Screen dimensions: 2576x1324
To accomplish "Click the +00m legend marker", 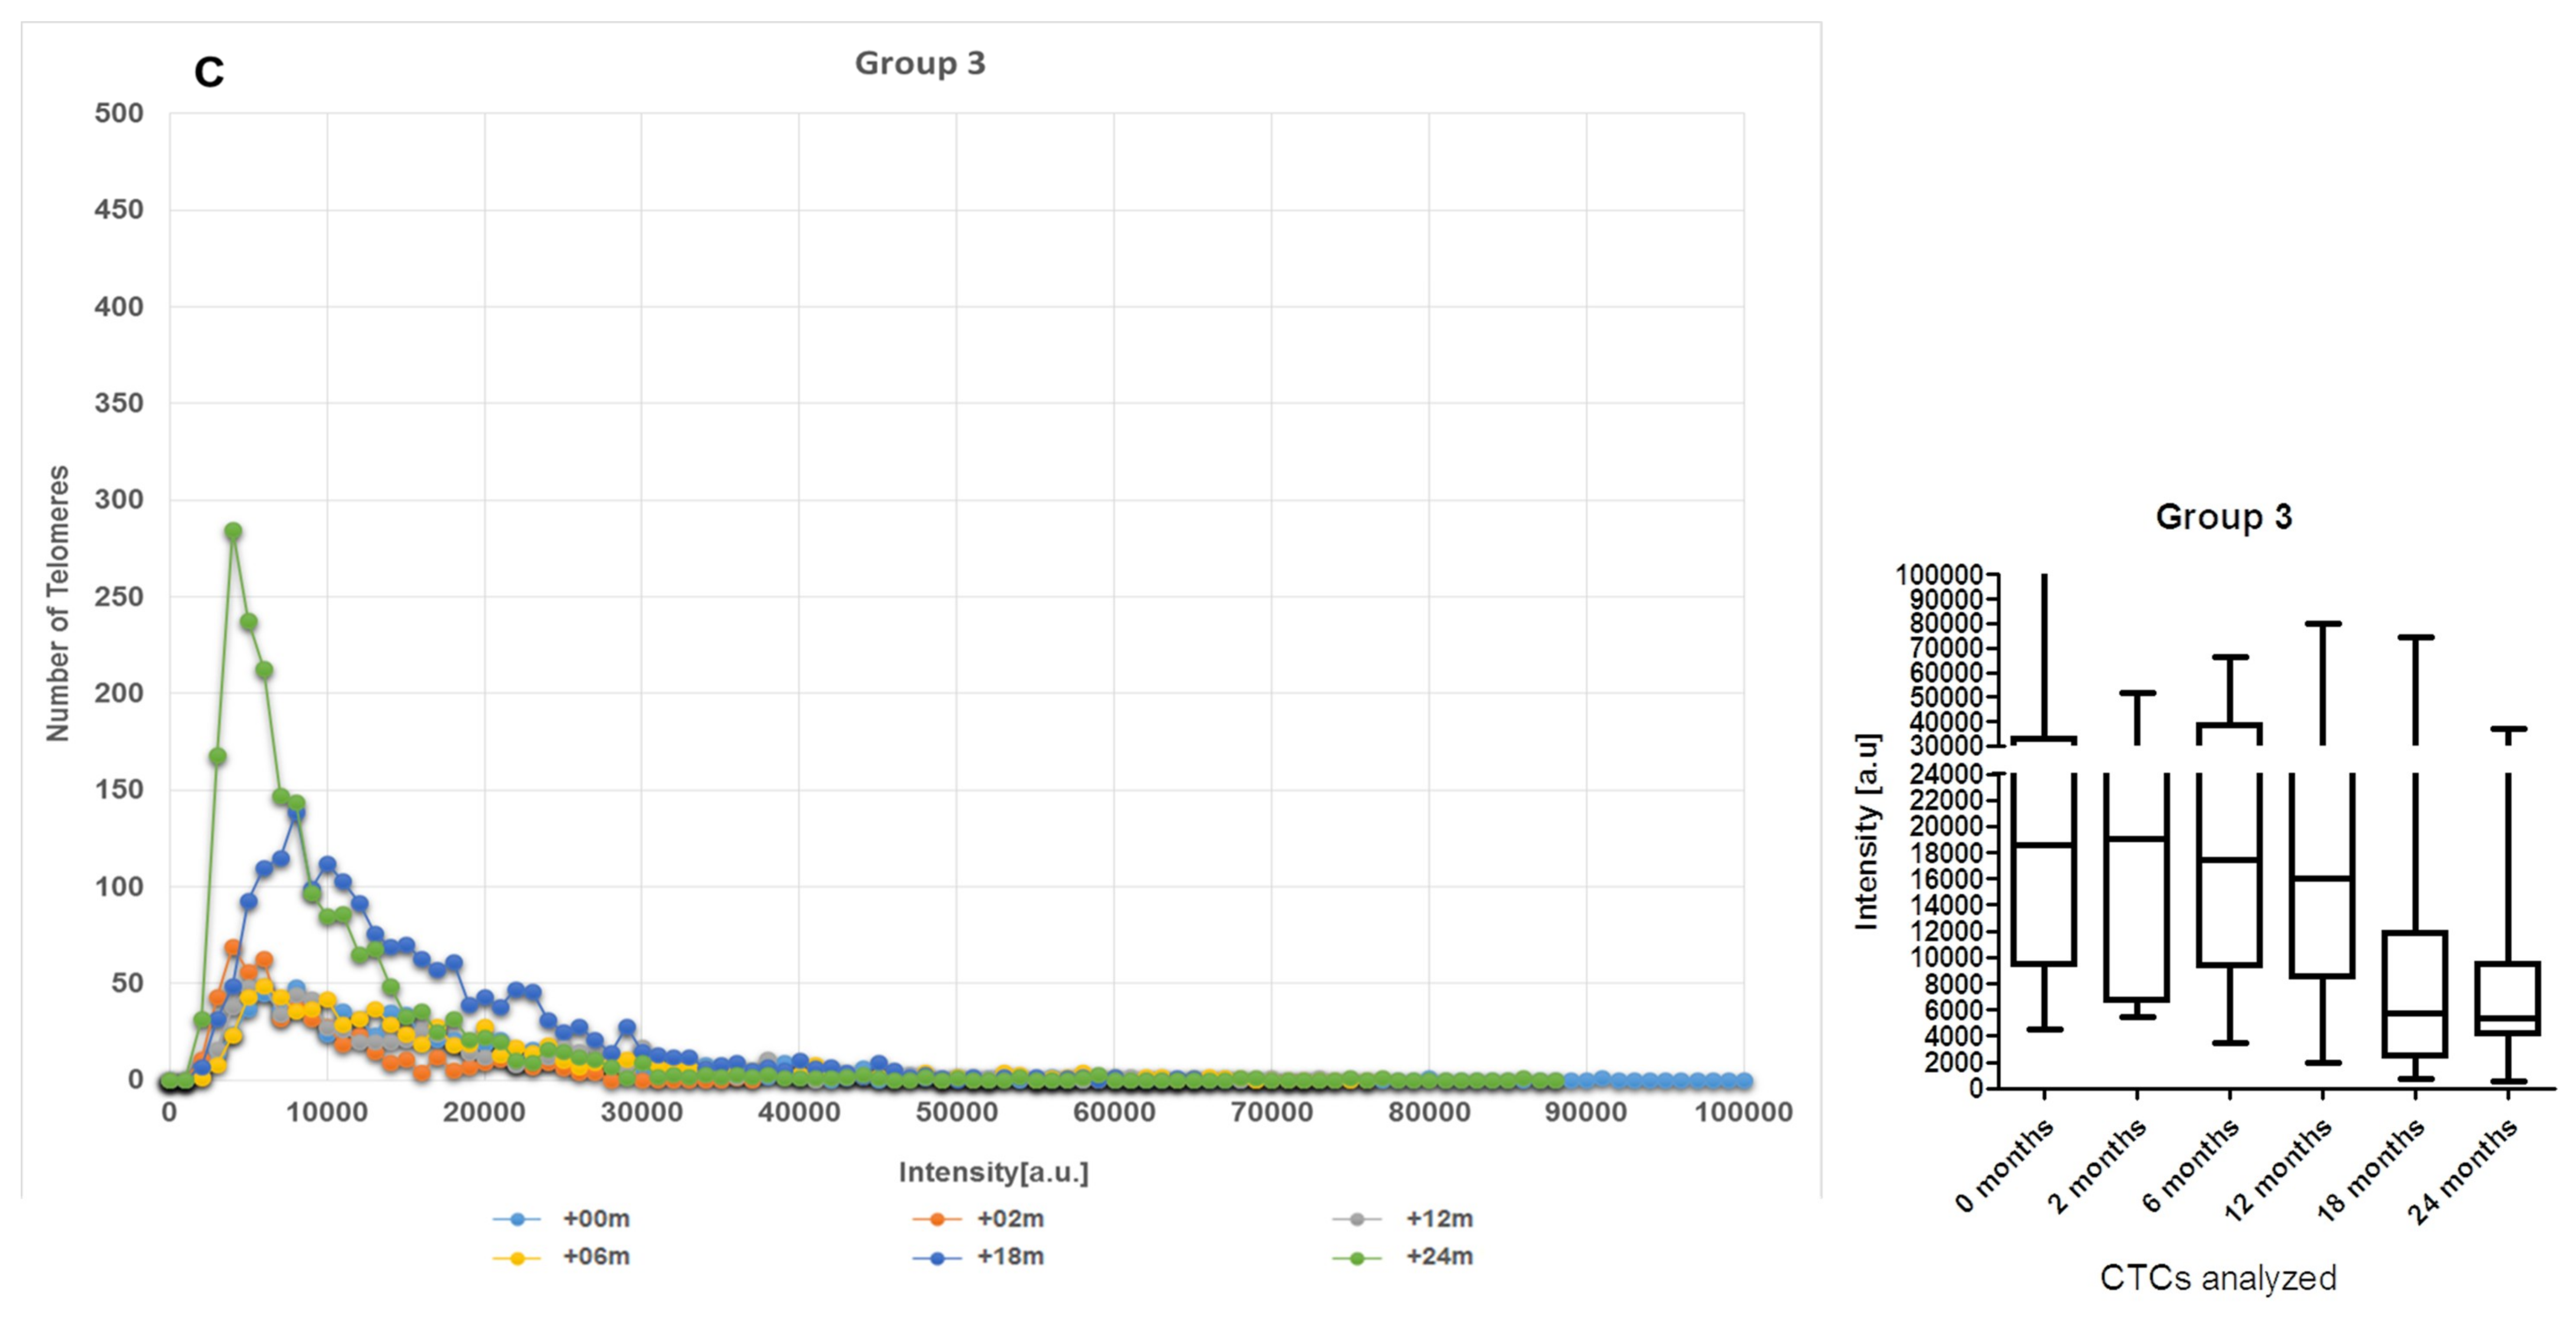I will (517, 1219).
